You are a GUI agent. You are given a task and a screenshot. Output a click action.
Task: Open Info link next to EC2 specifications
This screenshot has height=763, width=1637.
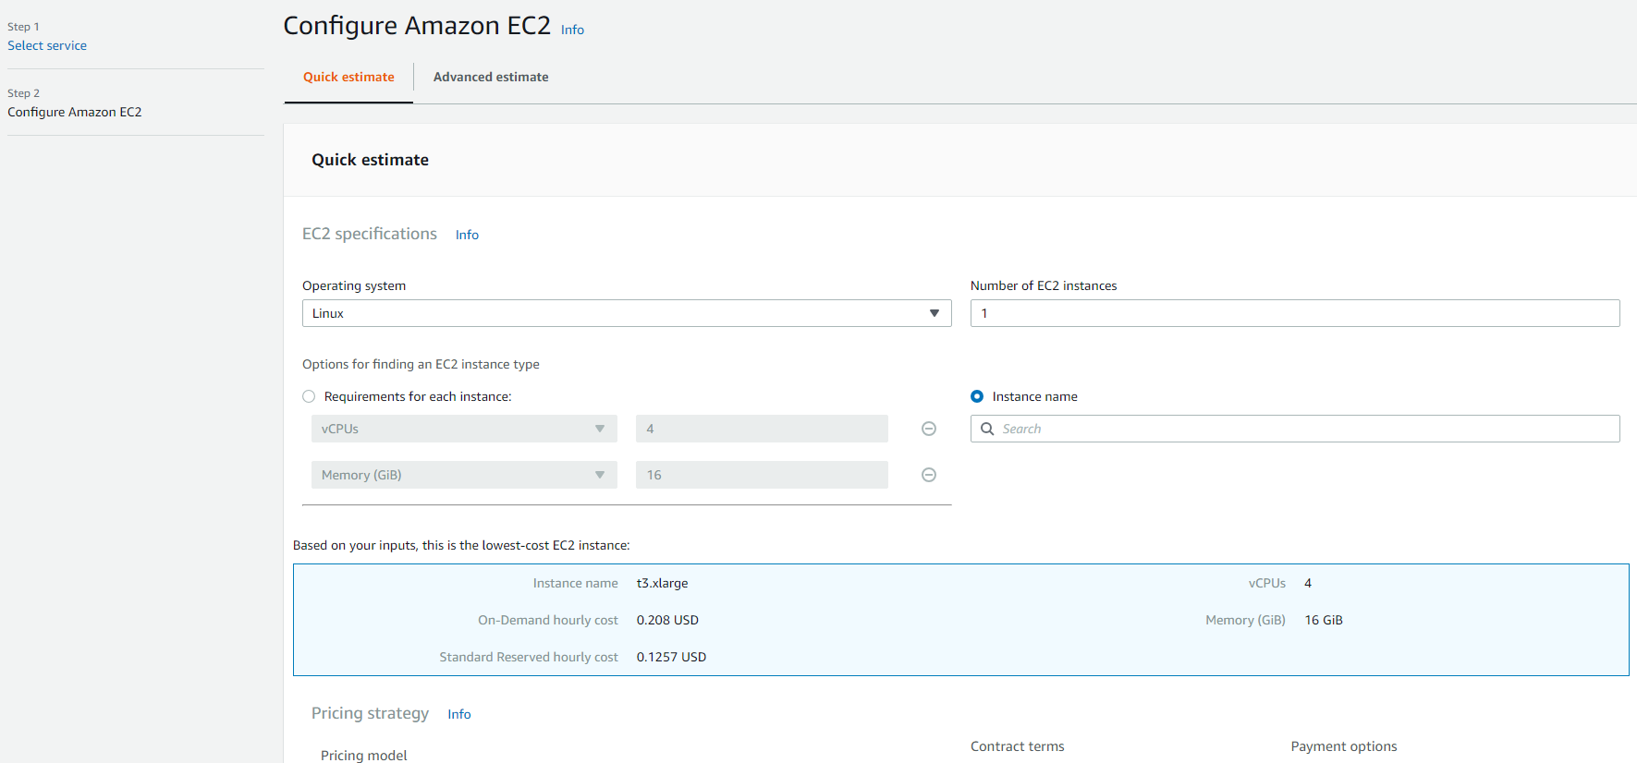[x=467, y=235]
